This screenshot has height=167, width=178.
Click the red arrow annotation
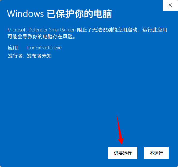(120, 130)
